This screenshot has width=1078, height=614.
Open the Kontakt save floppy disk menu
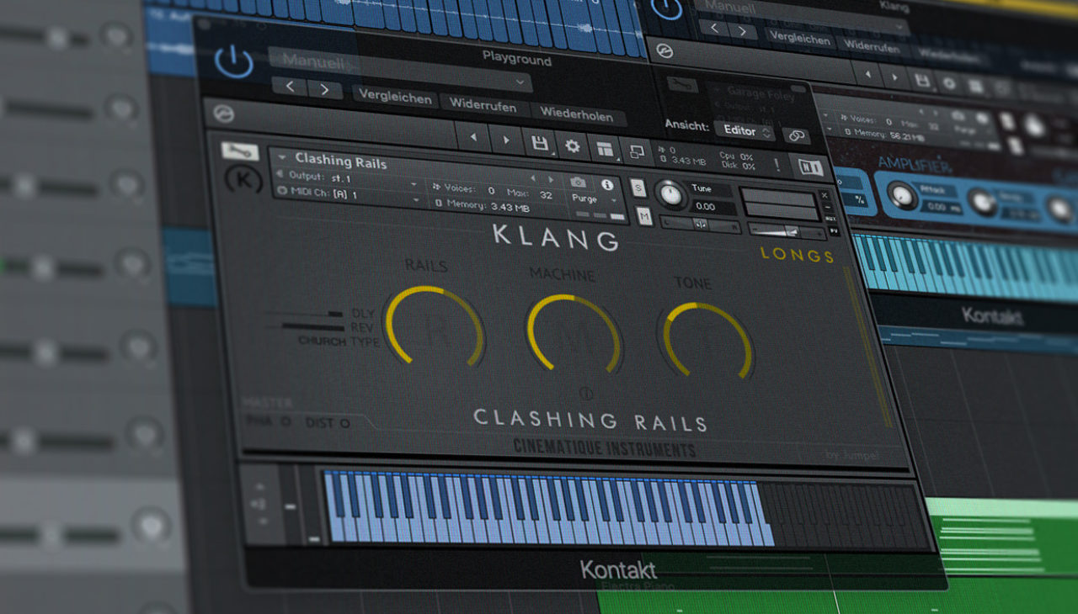pyautogui.click(x=540, y=144)
